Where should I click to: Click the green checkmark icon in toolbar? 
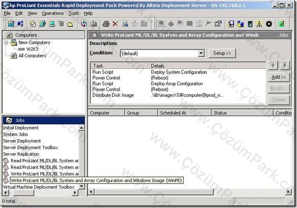click(x=281, y=24)
